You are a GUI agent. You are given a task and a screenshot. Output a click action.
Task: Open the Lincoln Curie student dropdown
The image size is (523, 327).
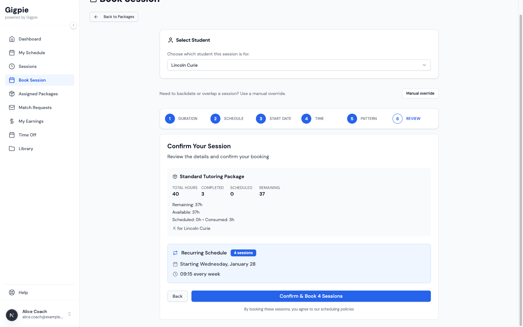299,65
